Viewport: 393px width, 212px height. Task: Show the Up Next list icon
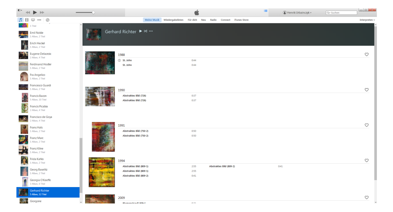coord(266,11)
